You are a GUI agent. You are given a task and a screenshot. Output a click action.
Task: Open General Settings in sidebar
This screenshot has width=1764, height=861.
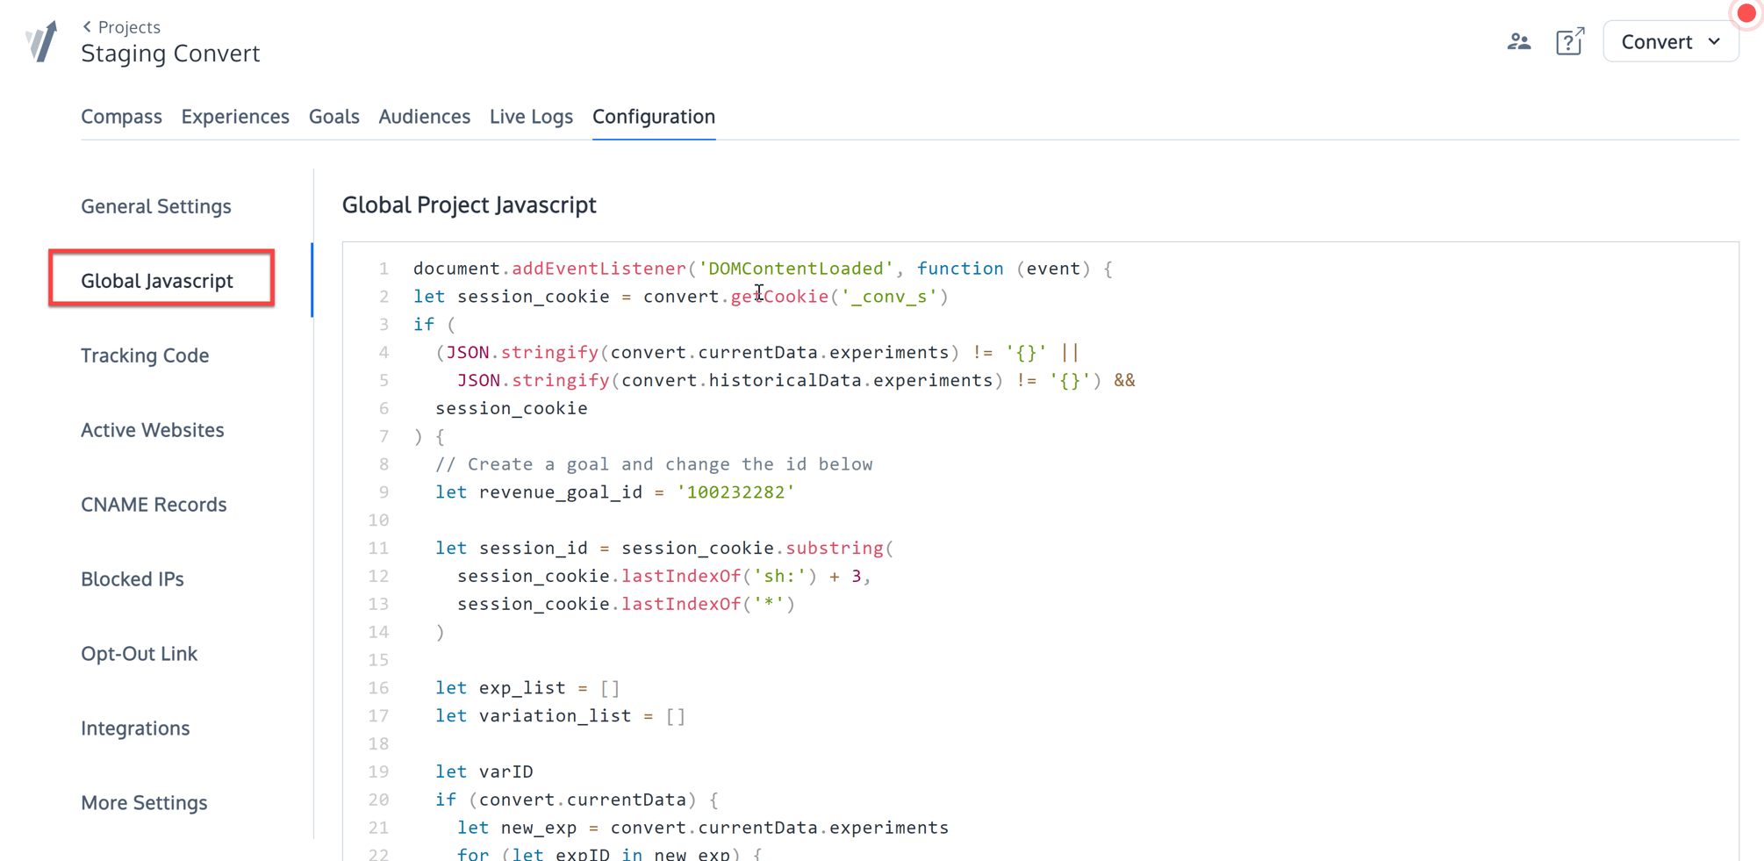(x=156, y=206)
